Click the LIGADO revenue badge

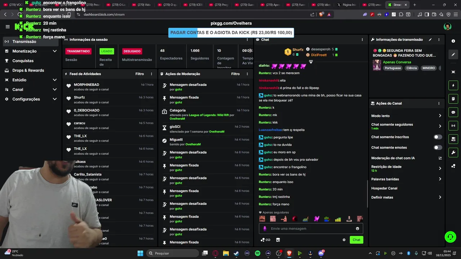107,51
